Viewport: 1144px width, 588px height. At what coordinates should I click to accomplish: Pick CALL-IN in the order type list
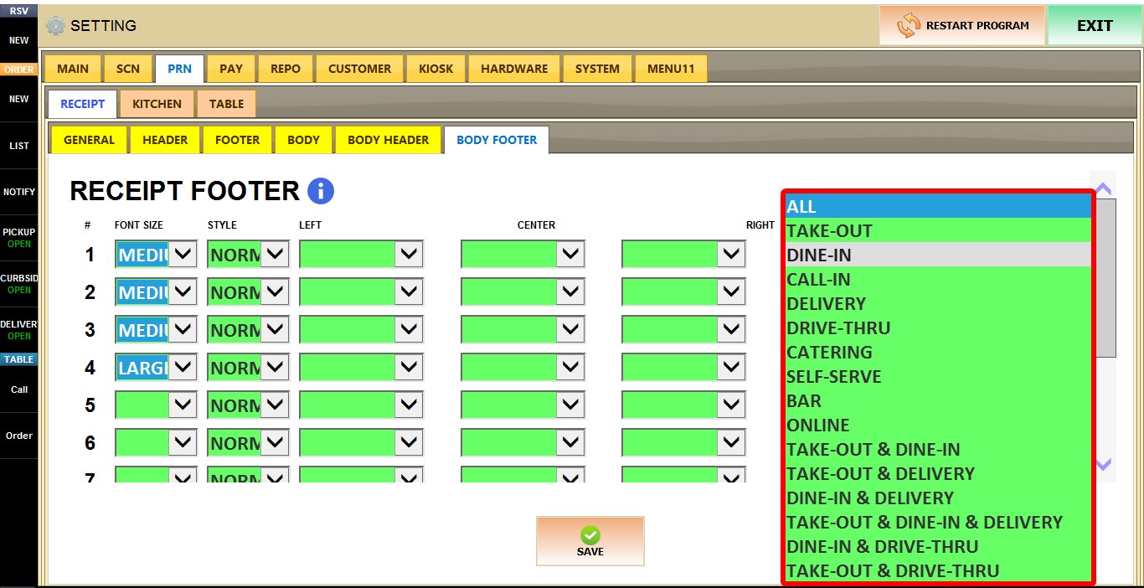pyautogui.click(x=938, y=280)
